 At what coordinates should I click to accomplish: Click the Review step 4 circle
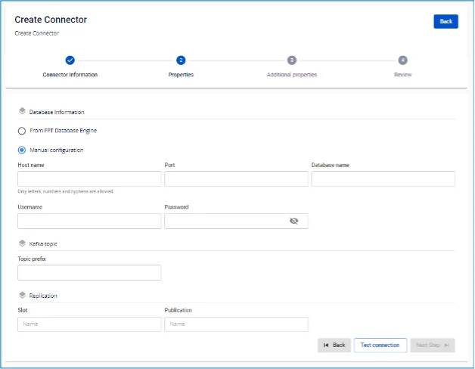click(x=402, y=60)
